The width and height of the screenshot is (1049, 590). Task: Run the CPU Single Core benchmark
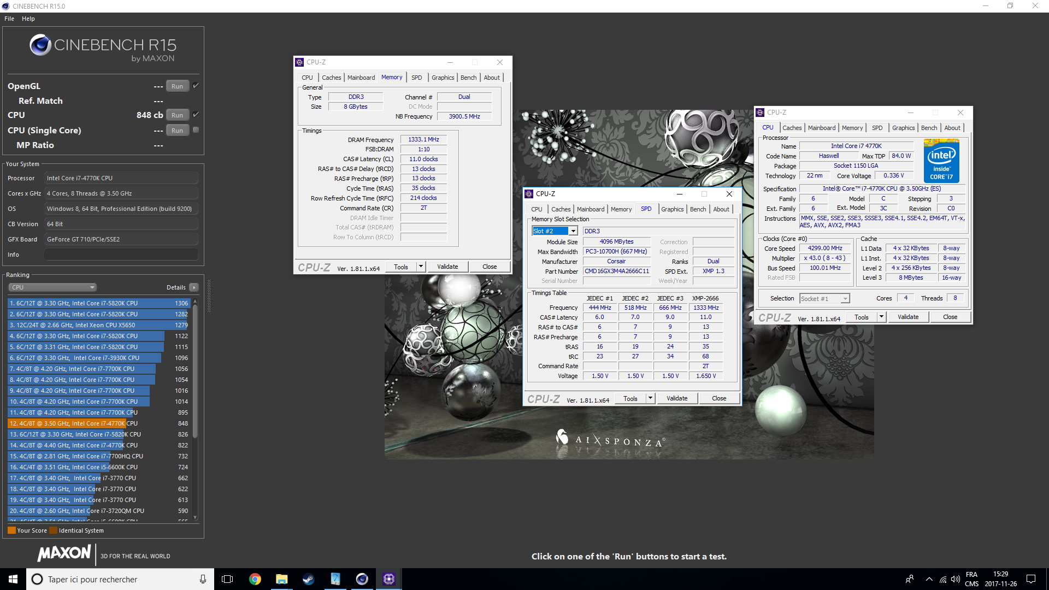[x=177, y=131]
